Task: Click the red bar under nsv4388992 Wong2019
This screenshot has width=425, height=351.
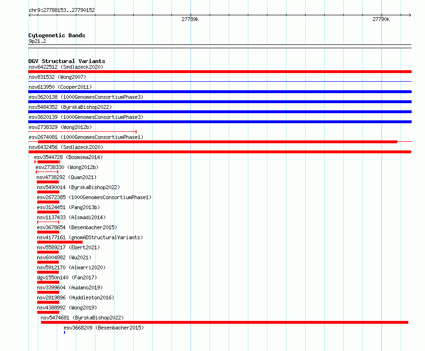Action: click(48, 312)
